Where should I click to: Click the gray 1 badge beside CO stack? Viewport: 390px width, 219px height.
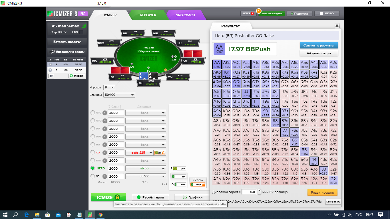(x=105, y=153)
